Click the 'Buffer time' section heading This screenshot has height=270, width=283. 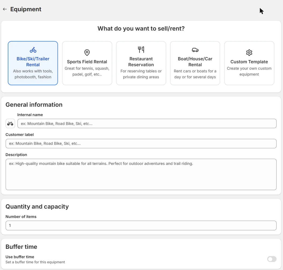[x=21, y=247]
